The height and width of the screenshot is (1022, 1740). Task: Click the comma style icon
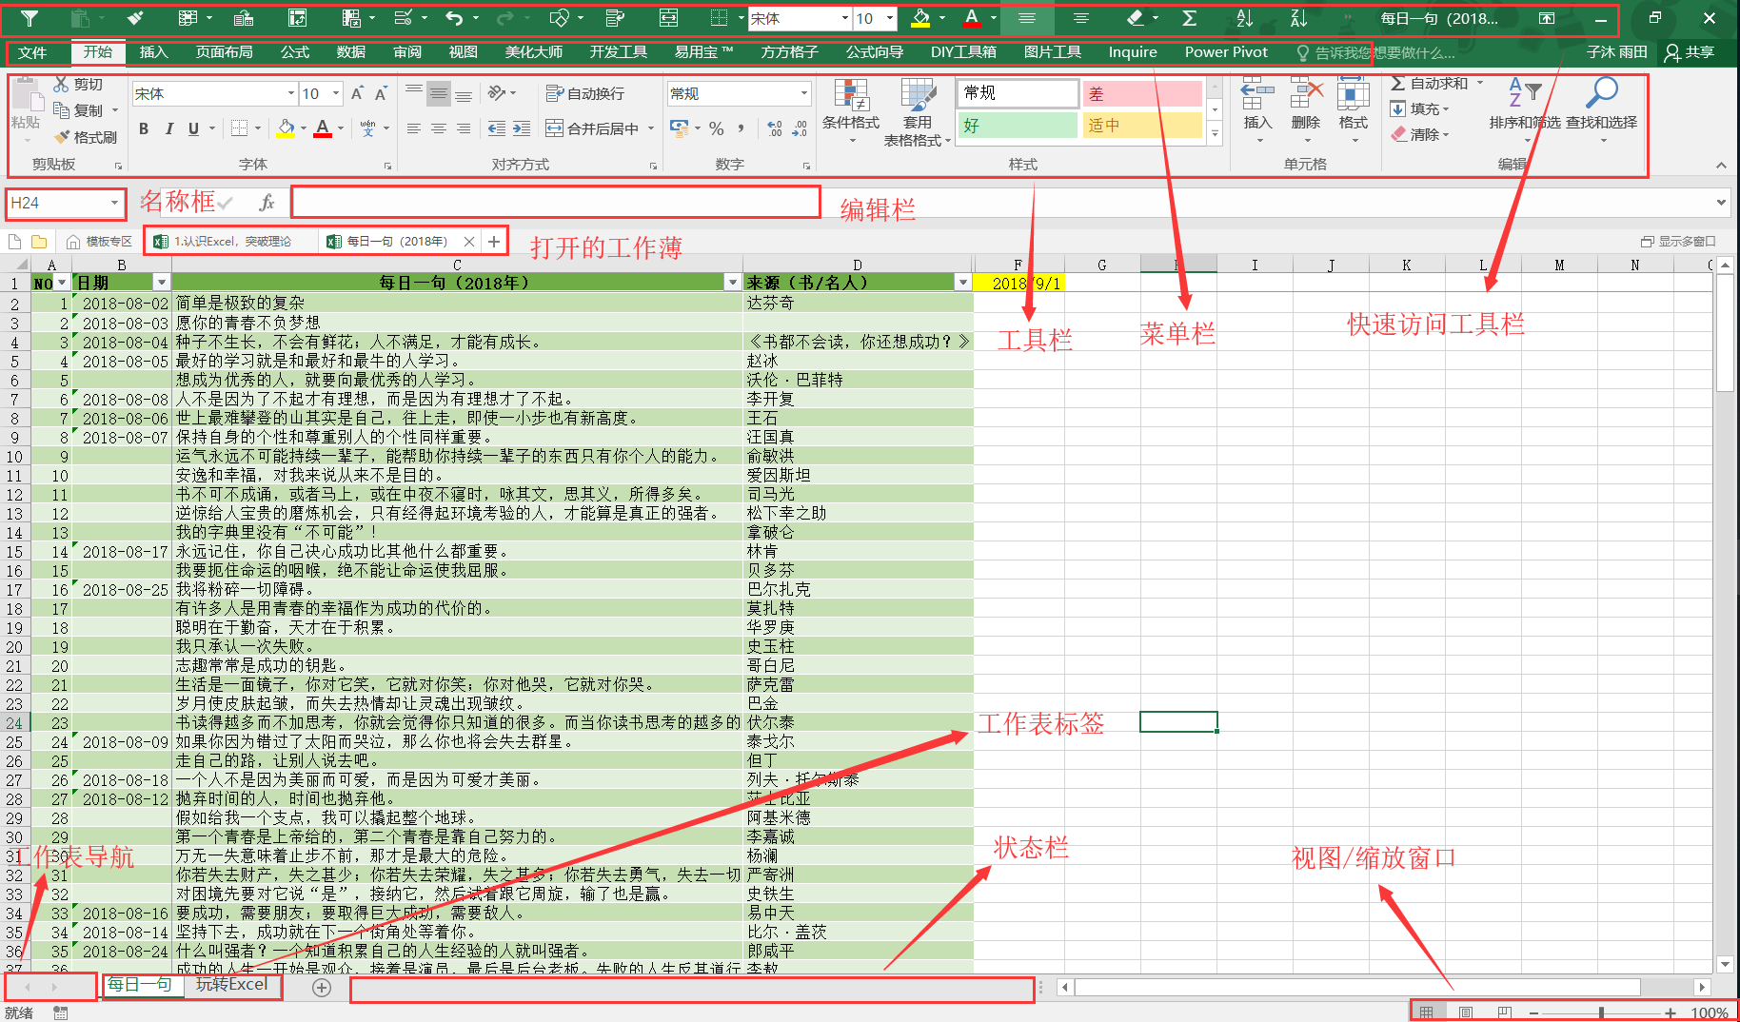(741, 128)
